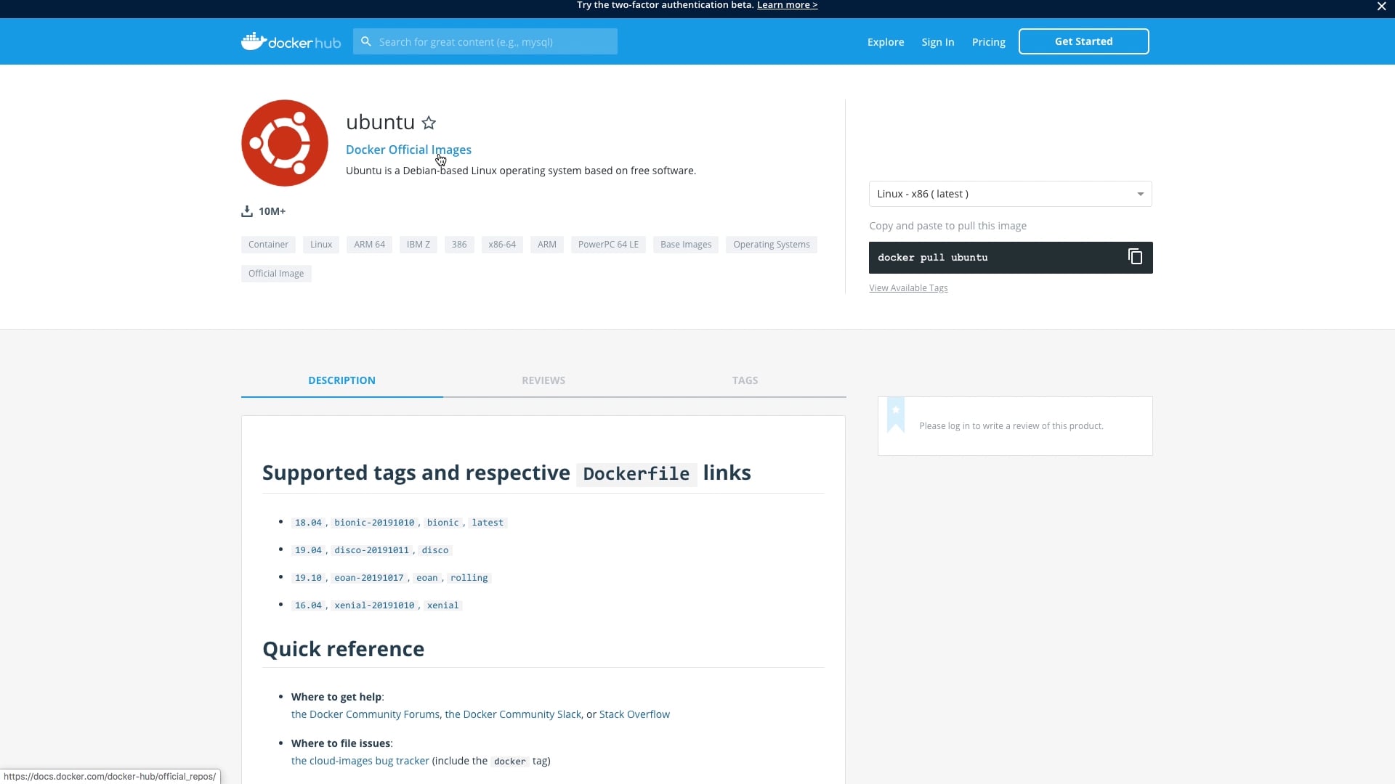Open the View Available Tags link
Image resolution: width=1395 pixels, height=784 pixels.
click(x=908, y=287)
